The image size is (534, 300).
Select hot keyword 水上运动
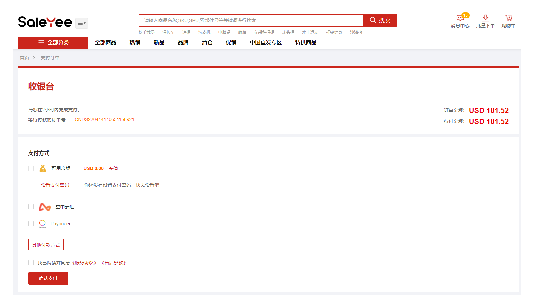coord(310,32)
